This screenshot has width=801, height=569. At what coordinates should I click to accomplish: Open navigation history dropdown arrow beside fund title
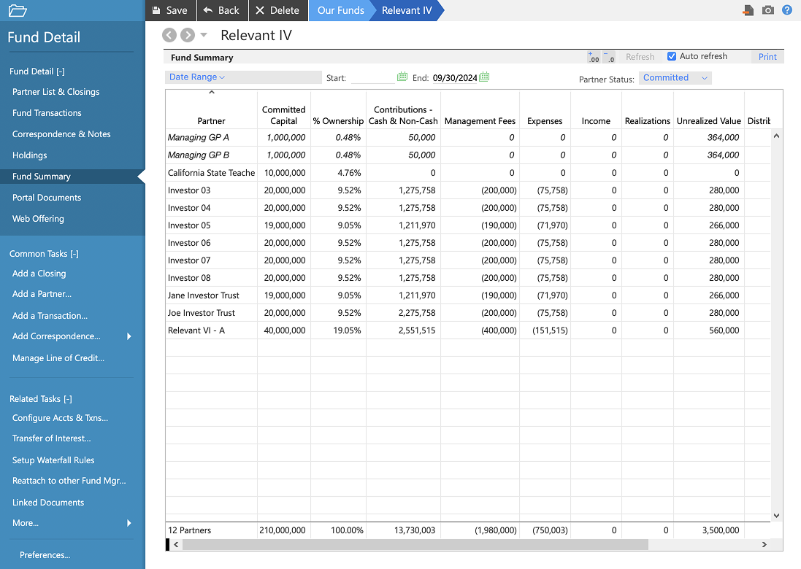204,35
